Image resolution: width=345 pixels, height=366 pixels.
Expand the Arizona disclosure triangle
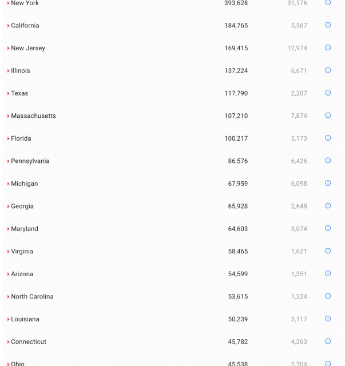coord(8,274)
